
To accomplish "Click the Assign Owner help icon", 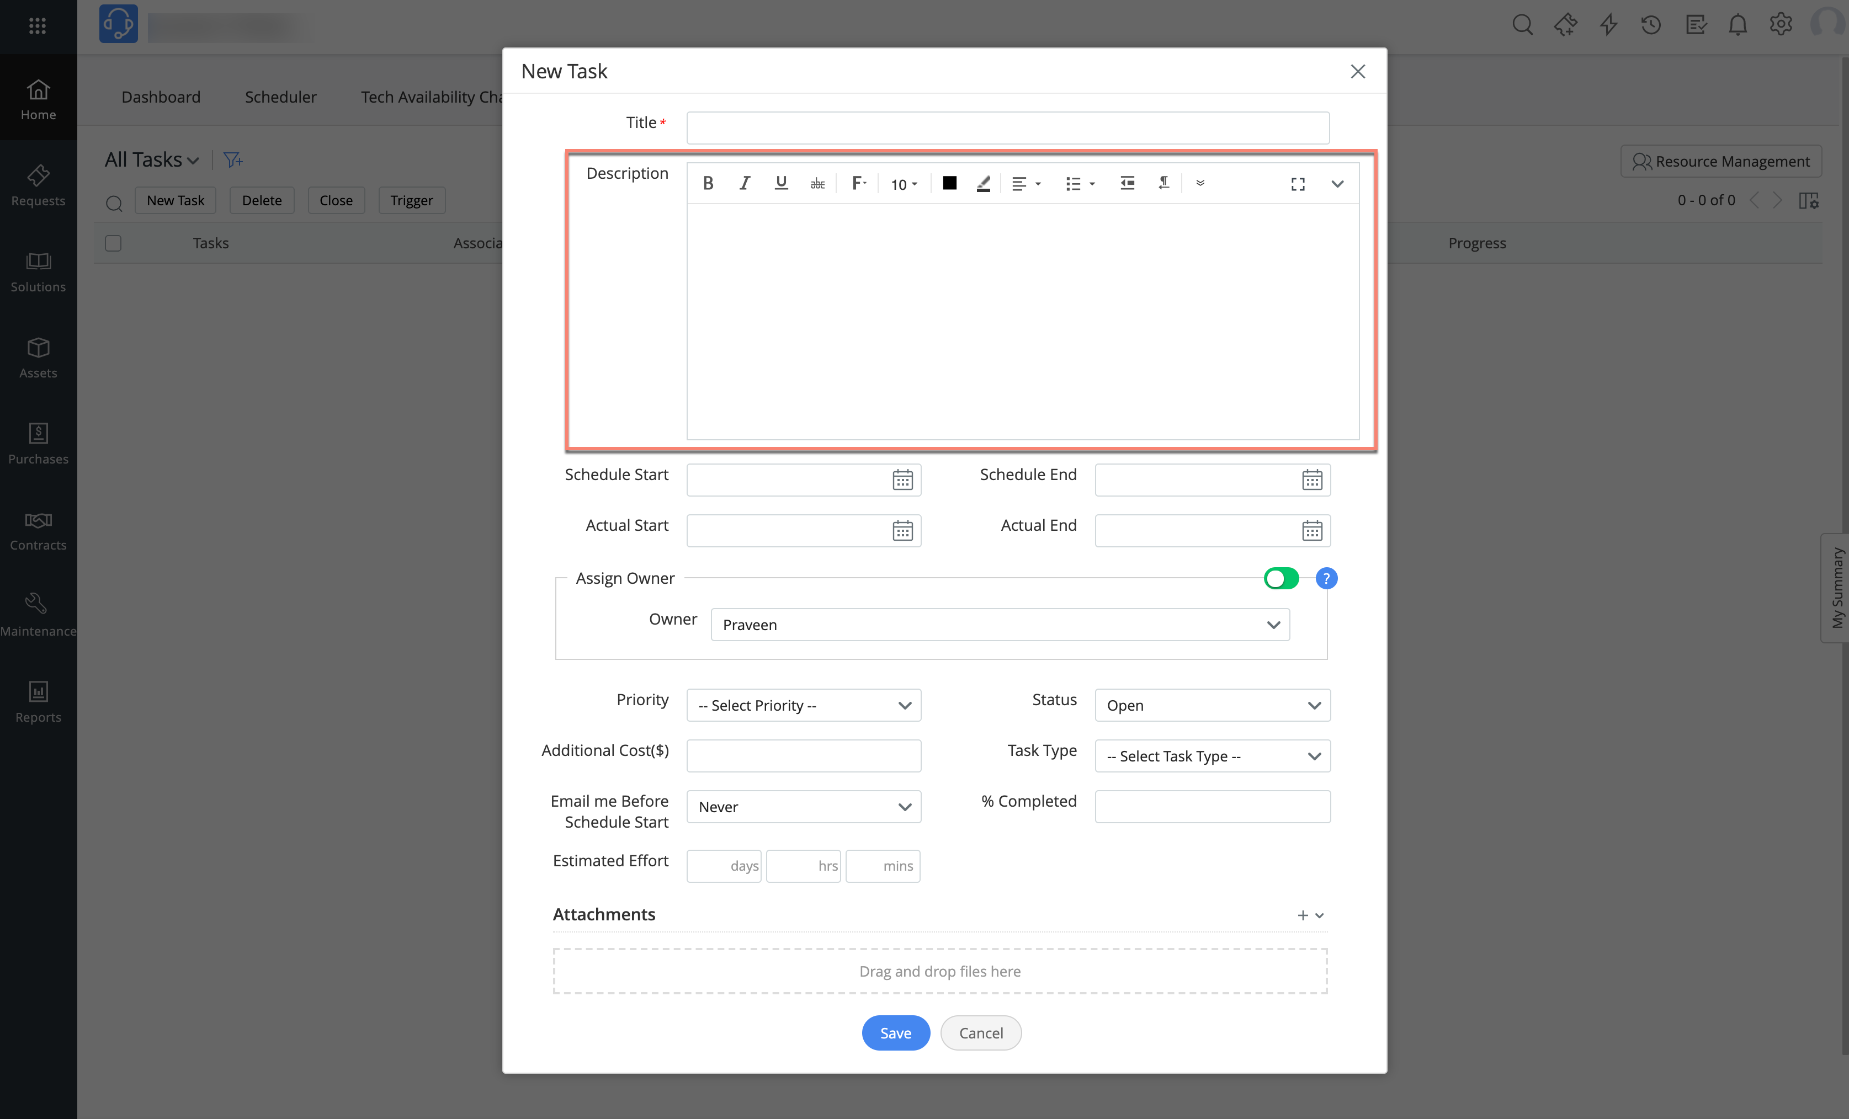I will click(1326, 578).
